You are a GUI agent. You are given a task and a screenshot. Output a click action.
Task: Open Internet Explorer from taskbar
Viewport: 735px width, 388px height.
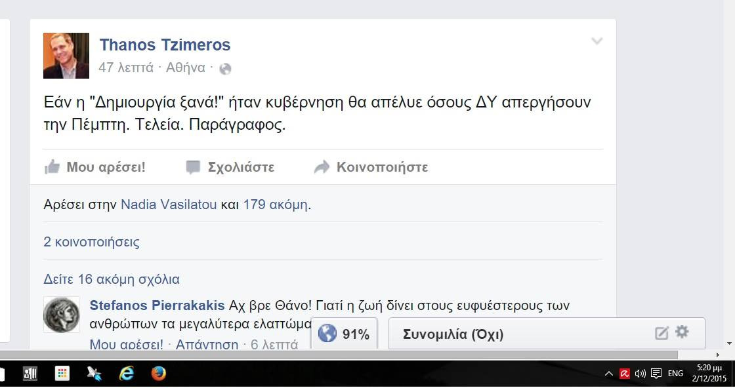[126, 374]
